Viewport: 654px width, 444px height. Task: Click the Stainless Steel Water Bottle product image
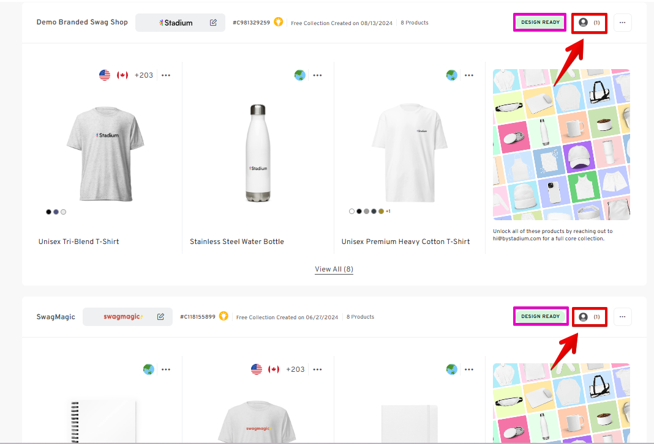(x=258, y=153)
